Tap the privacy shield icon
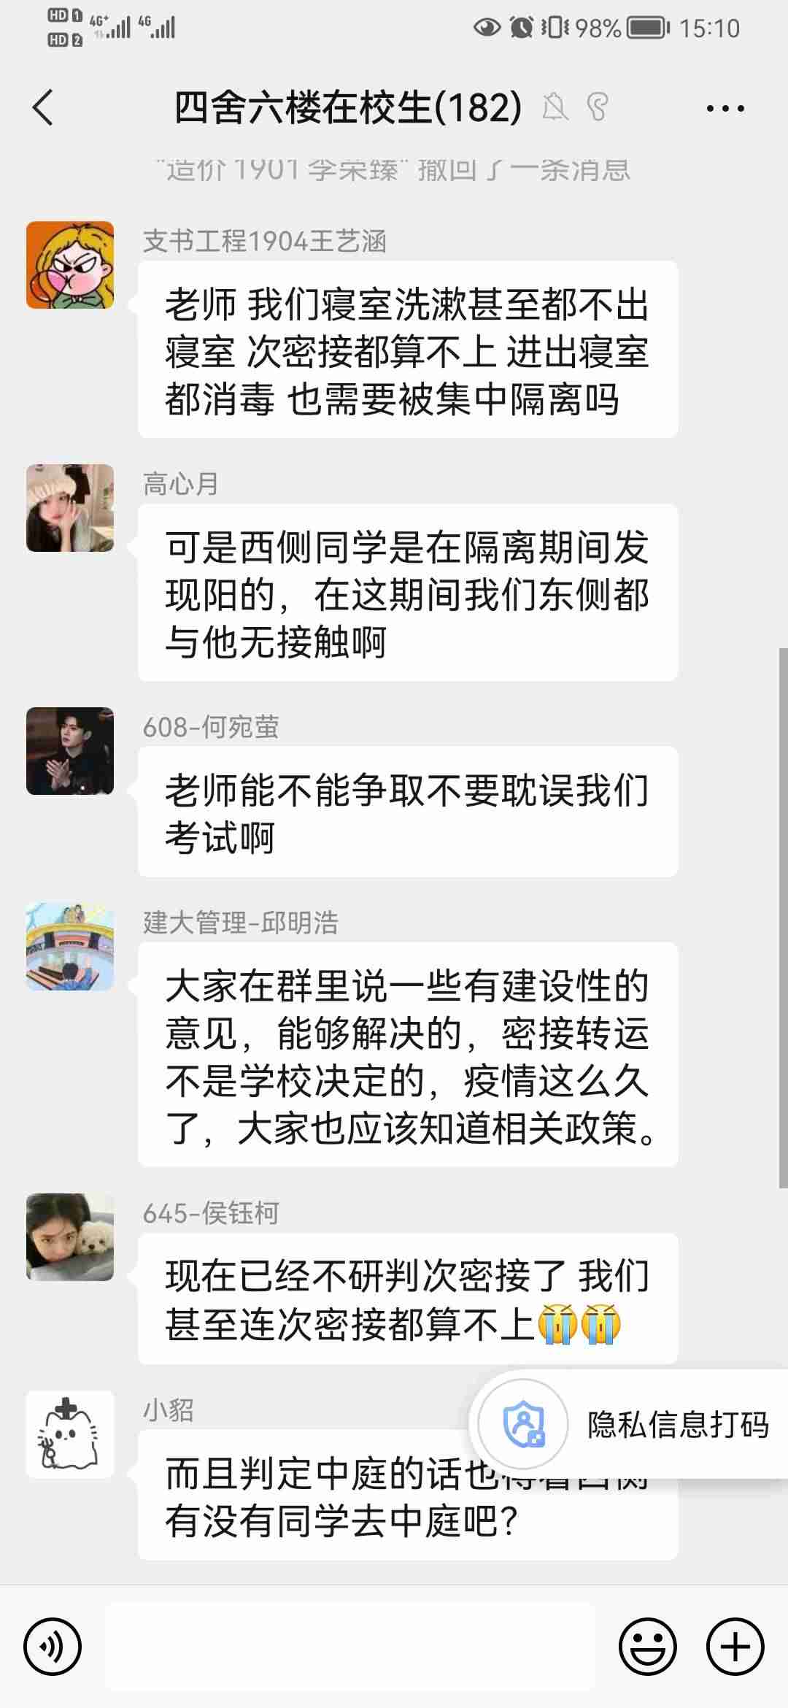The width and height of the screenshot is (788, 1708). (x=523, y=1423)
